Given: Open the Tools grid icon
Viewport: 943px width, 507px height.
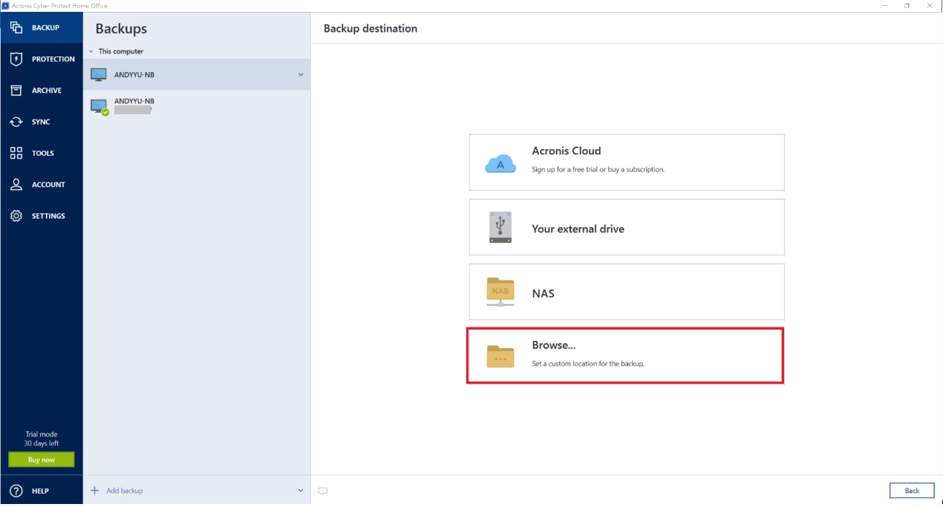Looking at the screenshot, I should [16, 153].
